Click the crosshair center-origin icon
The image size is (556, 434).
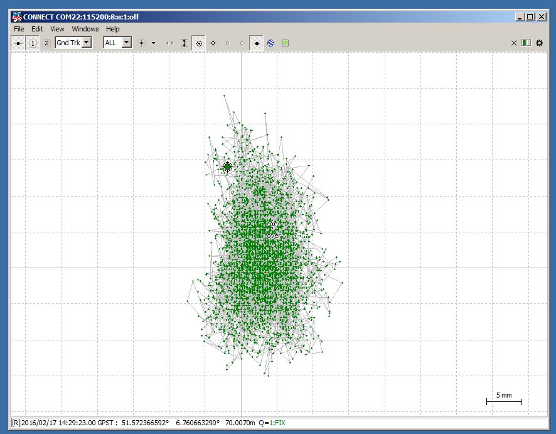tap(141, 43)
